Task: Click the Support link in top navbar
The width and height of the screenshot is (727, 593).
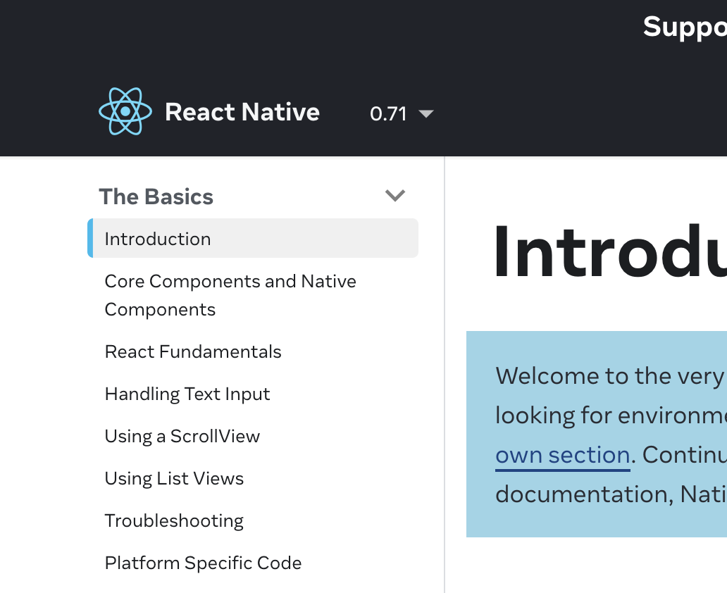Action: pos(685,27)
